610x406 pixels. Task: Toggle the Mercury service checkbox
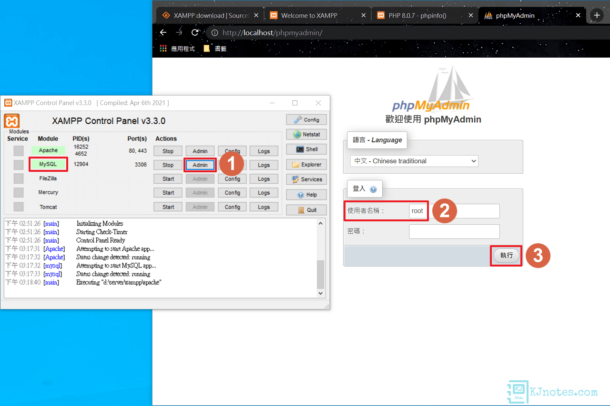pyautogui.click(x=18, y=192)
